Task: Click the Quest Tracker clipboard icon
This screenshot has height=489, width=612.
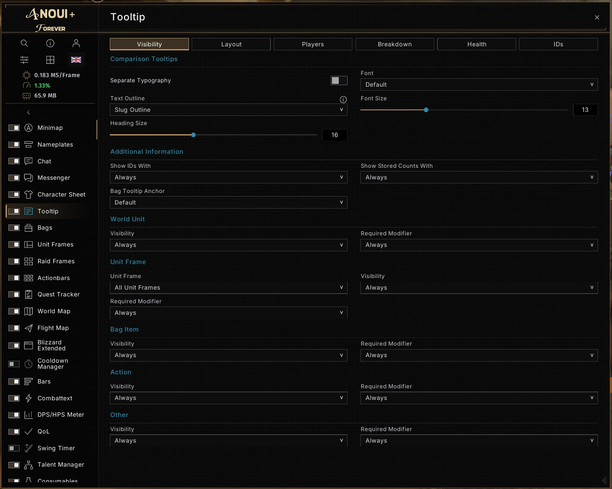Action: pos(28,294)
